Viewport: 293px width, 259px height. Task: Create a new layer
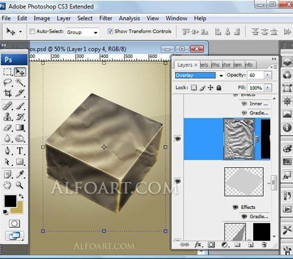(x=251, y=245)
